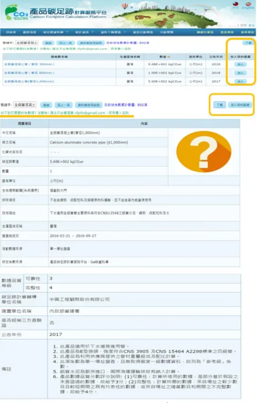This screenshot has height=403, width=257.
Task: Open the 關鍵性審查 item in the navigation bar
Action: click(x=205, y=32)
